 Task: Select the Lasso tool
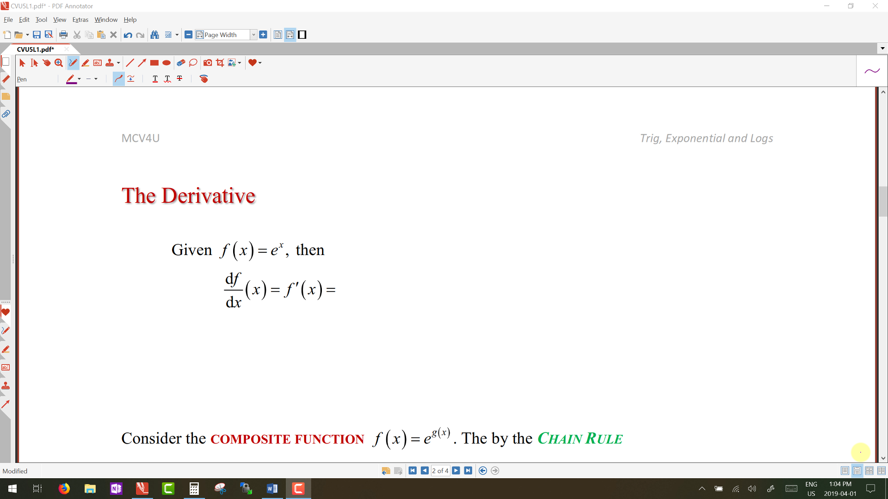point(193,63)
